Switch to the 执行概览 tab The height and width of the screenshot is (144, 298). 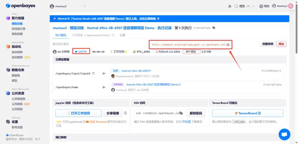pyautogui.click(x=61, y=35)
